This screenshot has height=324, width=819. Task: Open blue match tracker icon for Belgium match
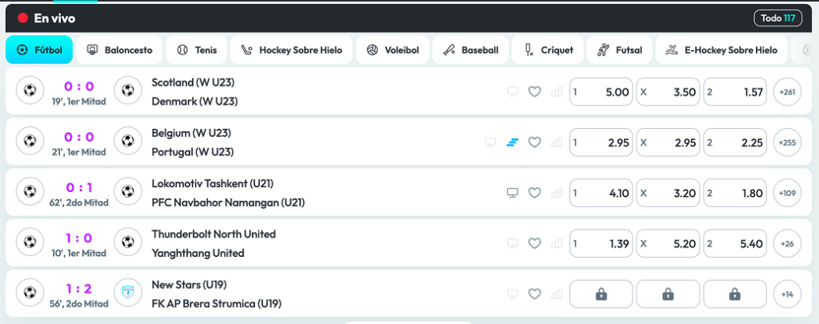513,142
